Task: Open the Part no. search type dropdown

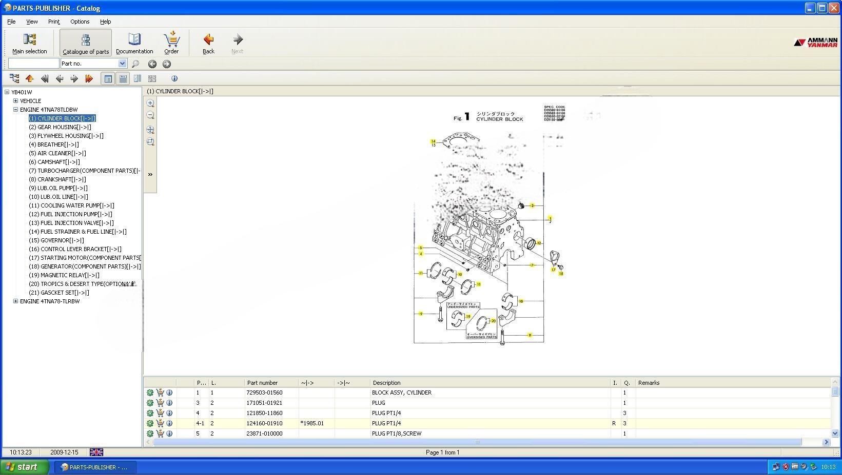Action: (122, 64)
